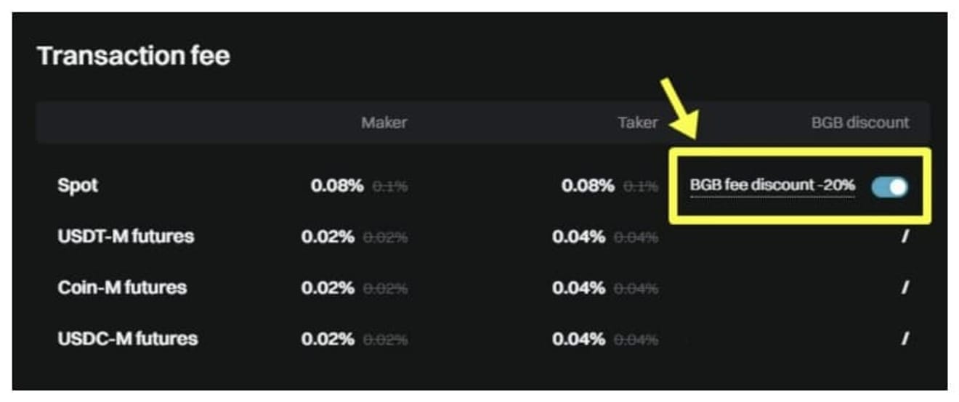Screen dimensions: 959x402
Task: Click the USDC-M futures maker fee 0.02%
Action: point(328,339)
